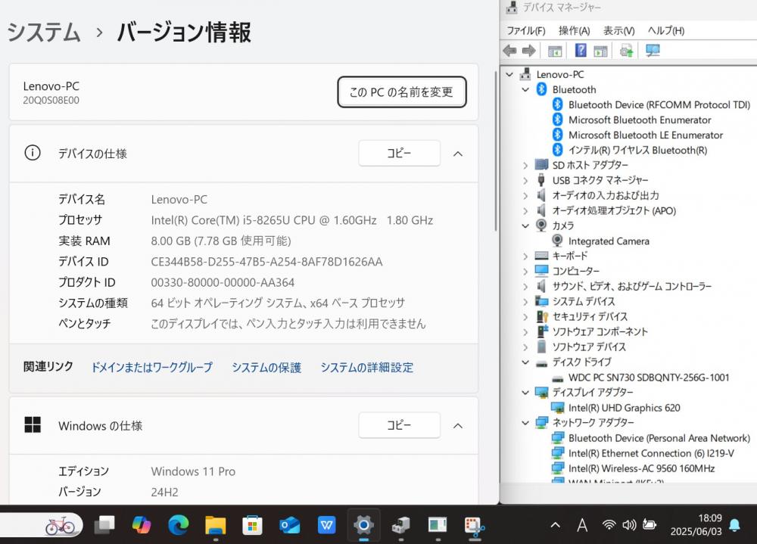This screenshot has height=544, width=757.
Task: Open the ドメインまたはワークグループ link
Action: tap(152, 367)
